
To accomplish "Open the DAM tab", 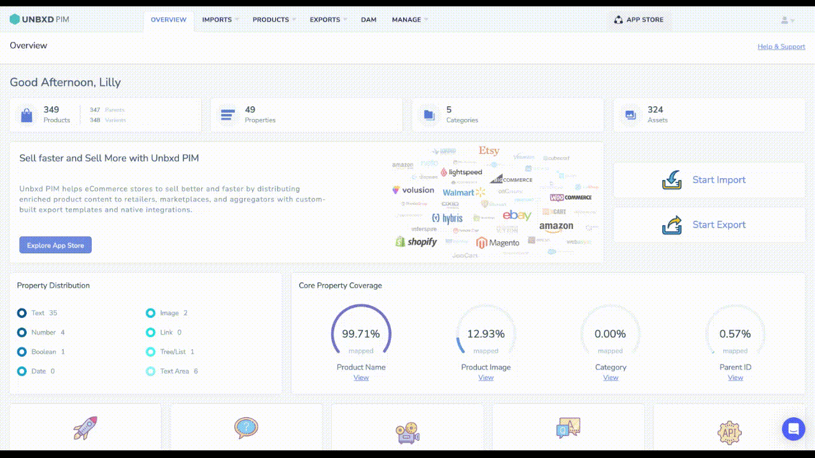I will click(x=369, y=20).
